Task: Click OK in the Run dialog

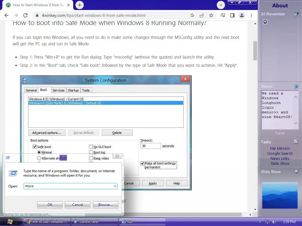Action: [x=50, y=205]
